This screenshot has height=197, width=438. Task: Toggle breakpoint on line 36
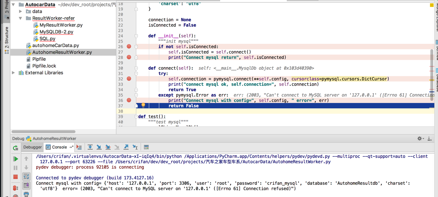click(x=129, y=100)
